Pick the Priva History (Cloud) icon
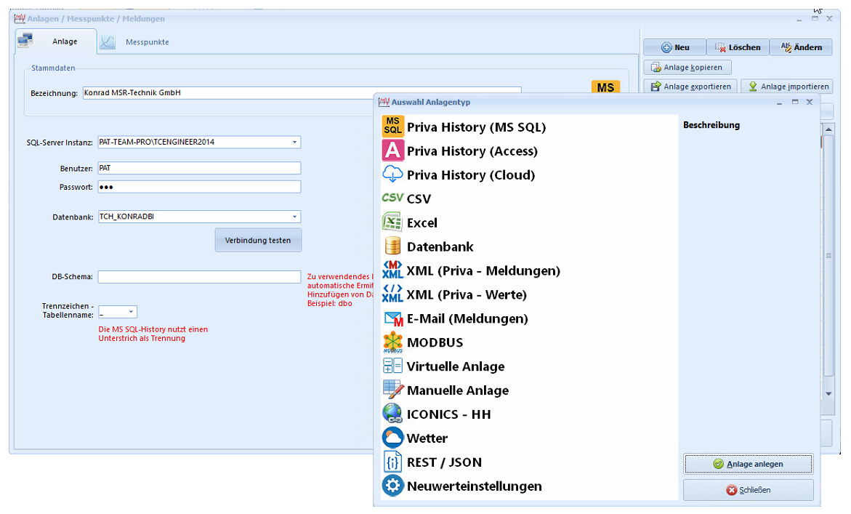851x514 pixels. (x=392, y=174)
